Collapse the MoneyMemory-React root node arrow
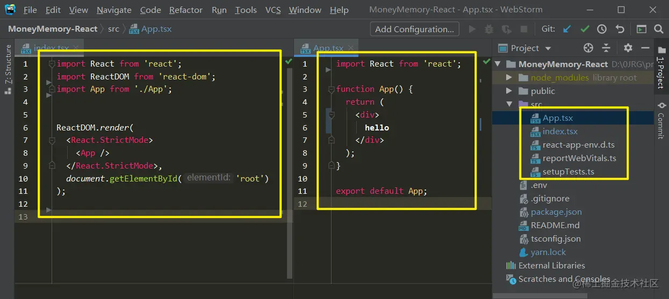Image resolution: width=669 pixels, height=299 pixels. click(498, 64)
